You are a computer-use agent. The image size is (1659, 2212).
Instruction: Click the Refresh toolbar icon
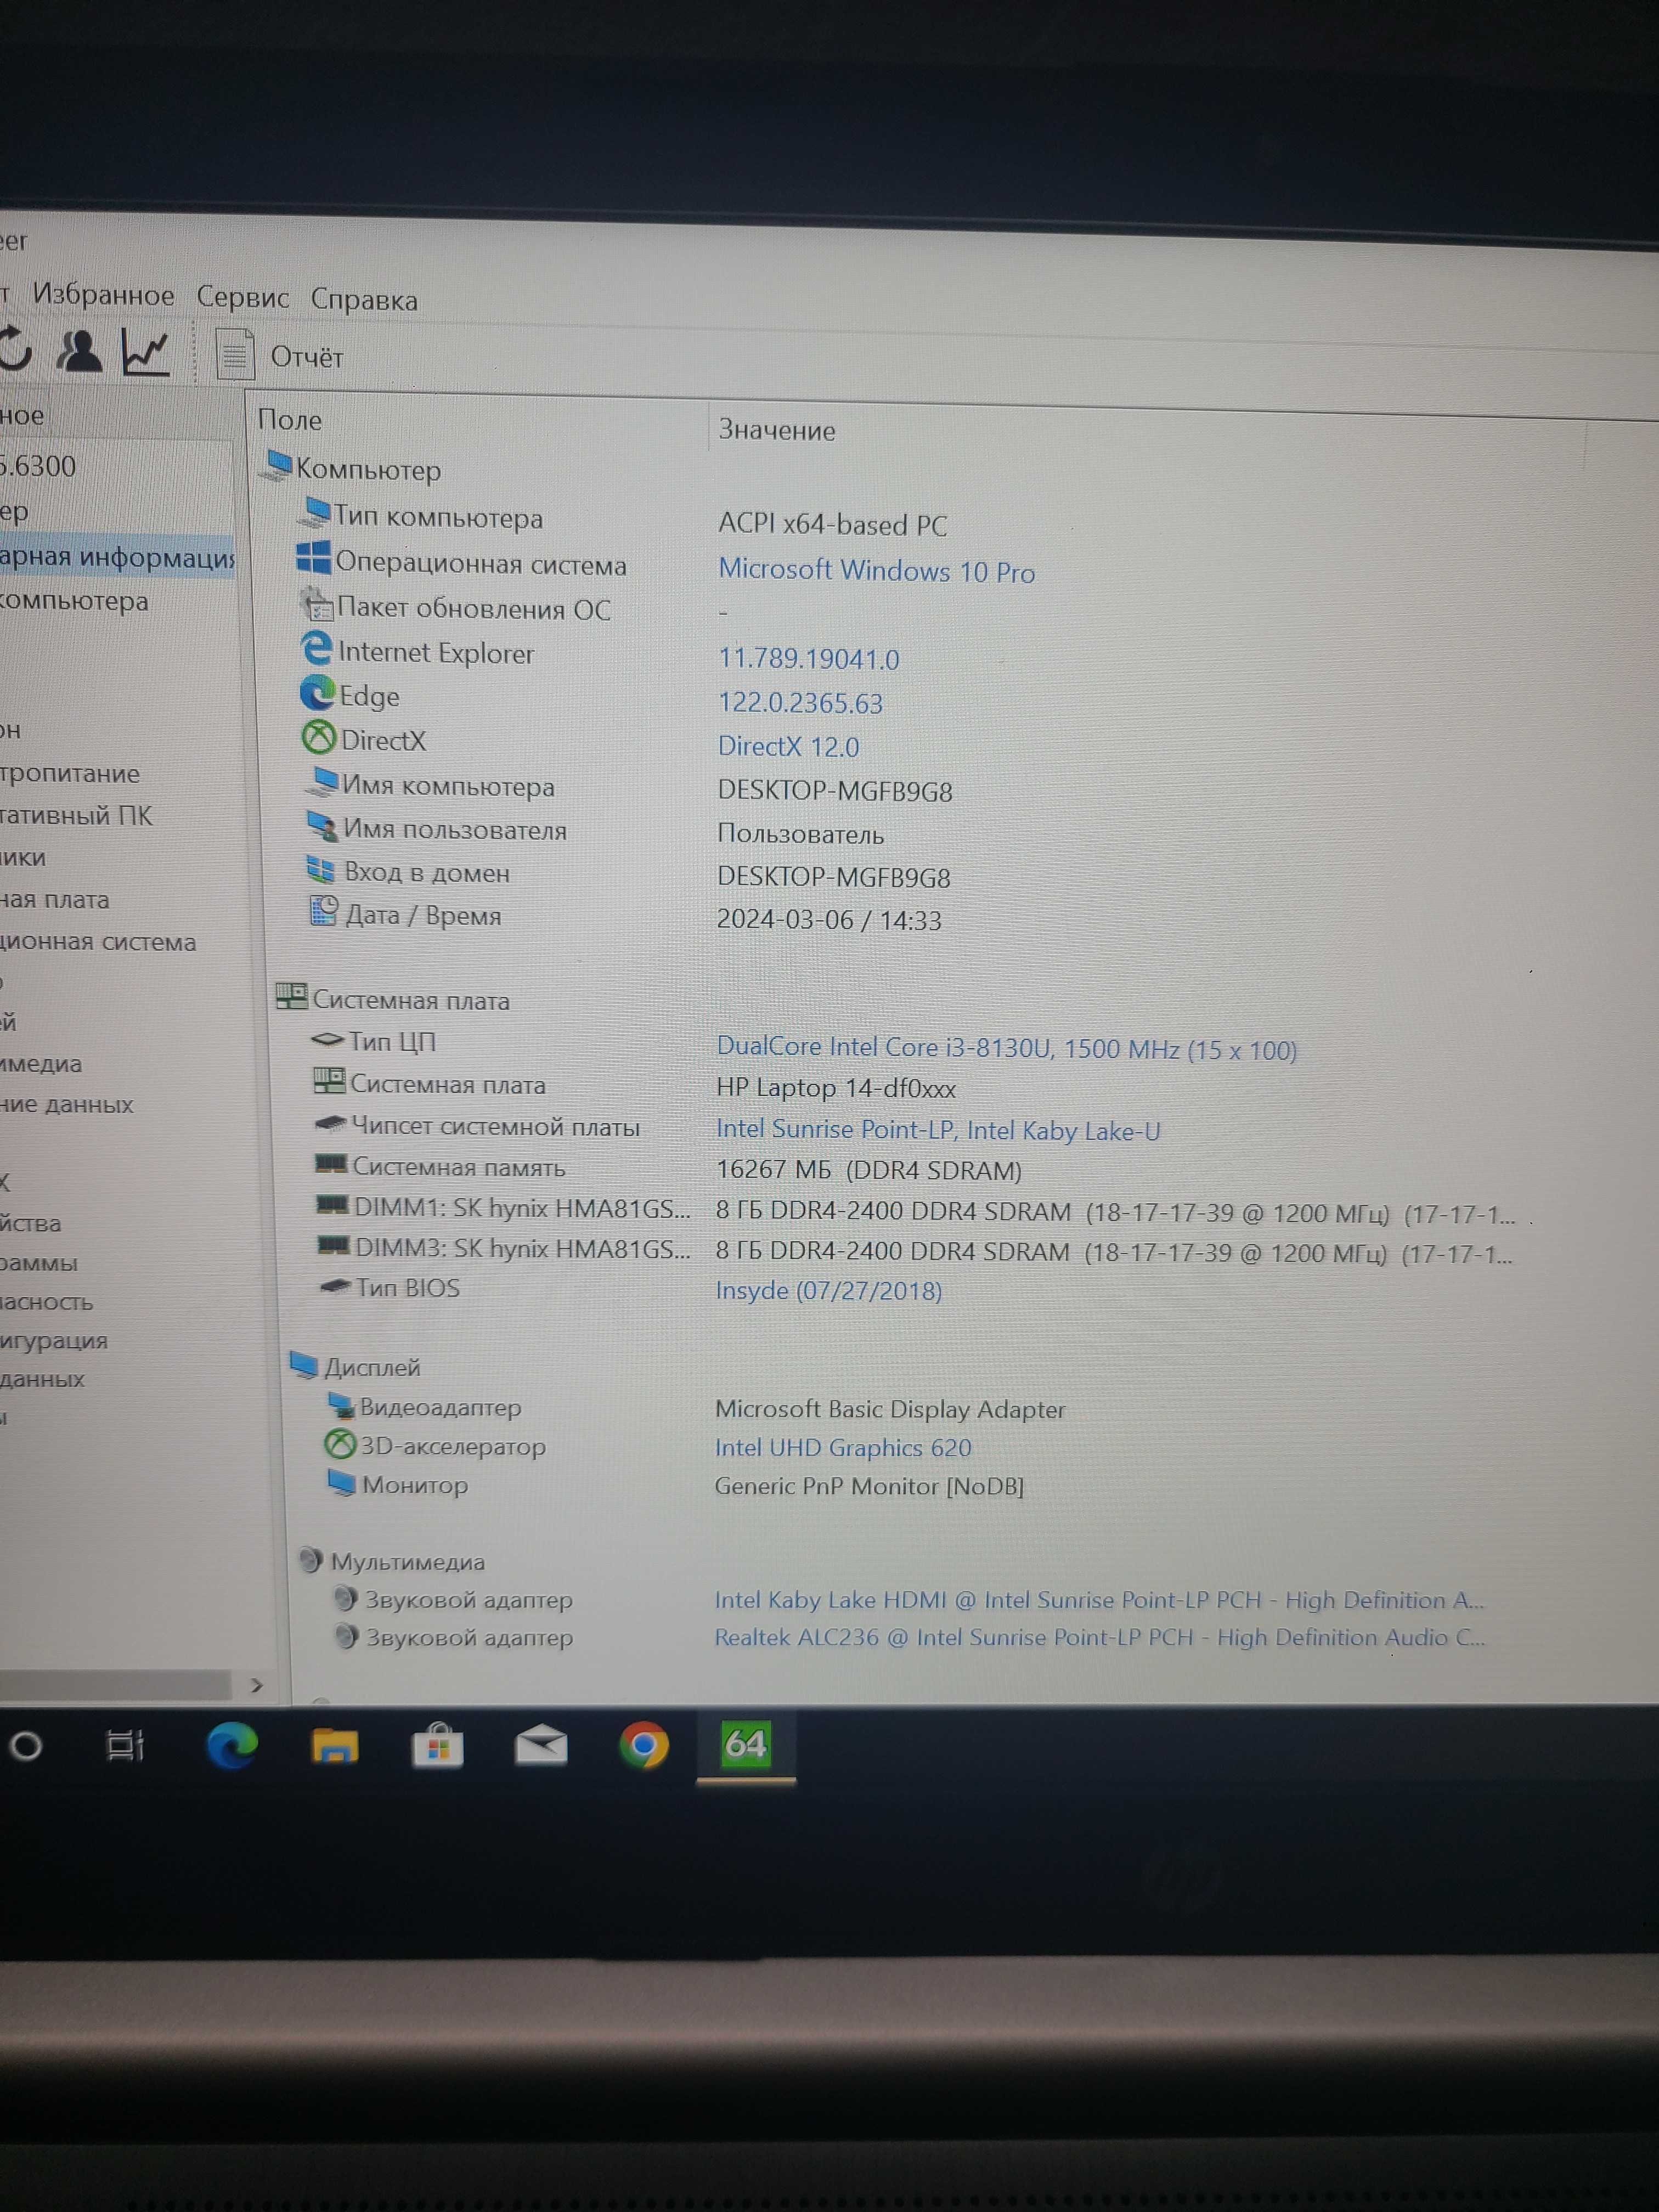click(x=14, y=350)
